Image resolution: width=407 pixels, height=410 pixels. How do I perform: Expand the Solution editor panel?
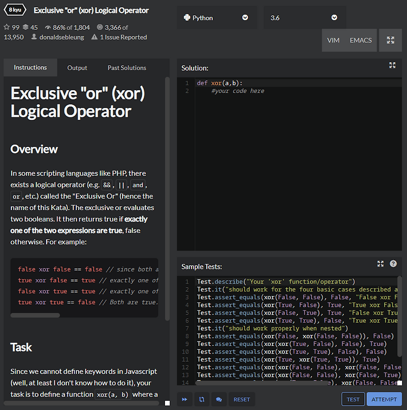[392, 65]
